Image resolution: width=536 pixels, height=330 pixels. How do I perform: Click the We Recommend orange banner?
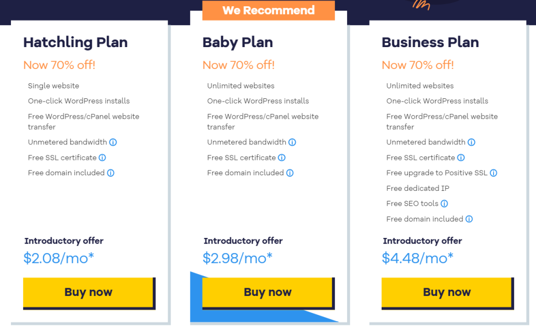pyautogui.click(x=269, y=10)
